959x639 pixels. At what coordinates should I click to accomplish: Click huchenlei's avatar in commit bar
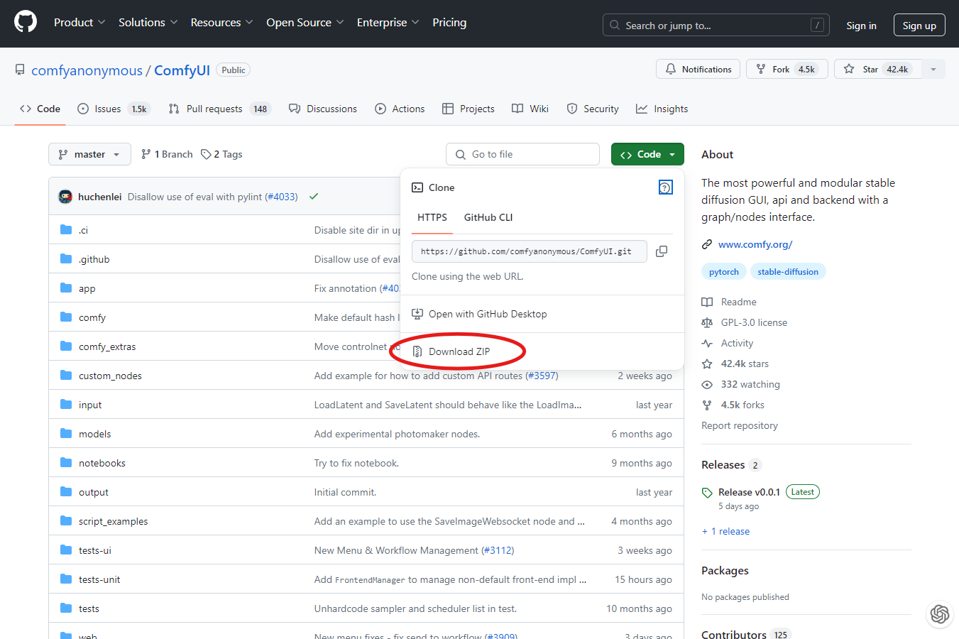point(65,197)
